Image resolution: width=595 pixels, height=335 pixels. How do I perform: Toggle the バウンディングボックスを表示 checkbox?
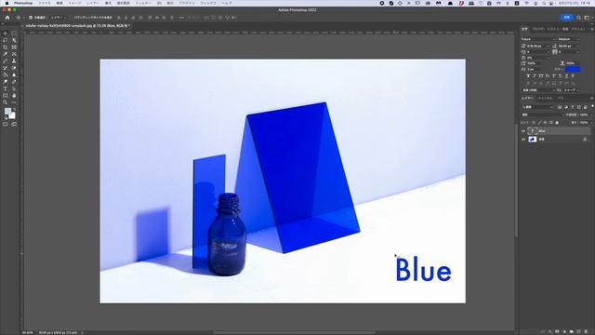[71, 18]
